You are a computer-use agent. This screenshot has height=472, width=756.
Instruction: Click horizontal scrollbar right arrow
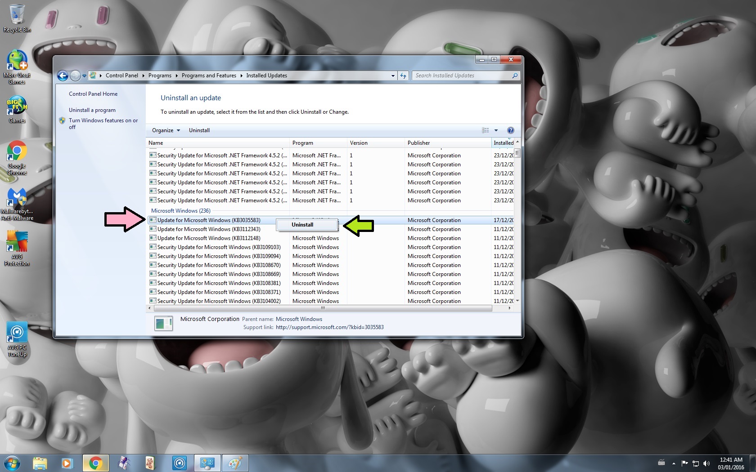coord(509,308)
